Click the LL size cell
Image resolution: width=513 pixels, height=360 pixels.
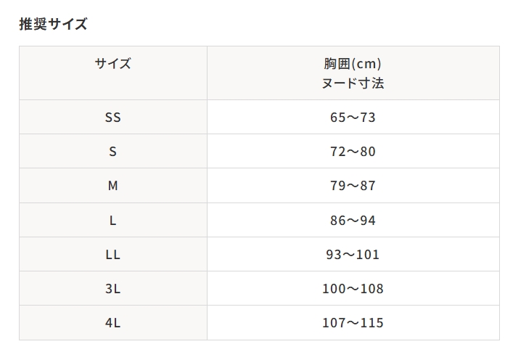113,254
